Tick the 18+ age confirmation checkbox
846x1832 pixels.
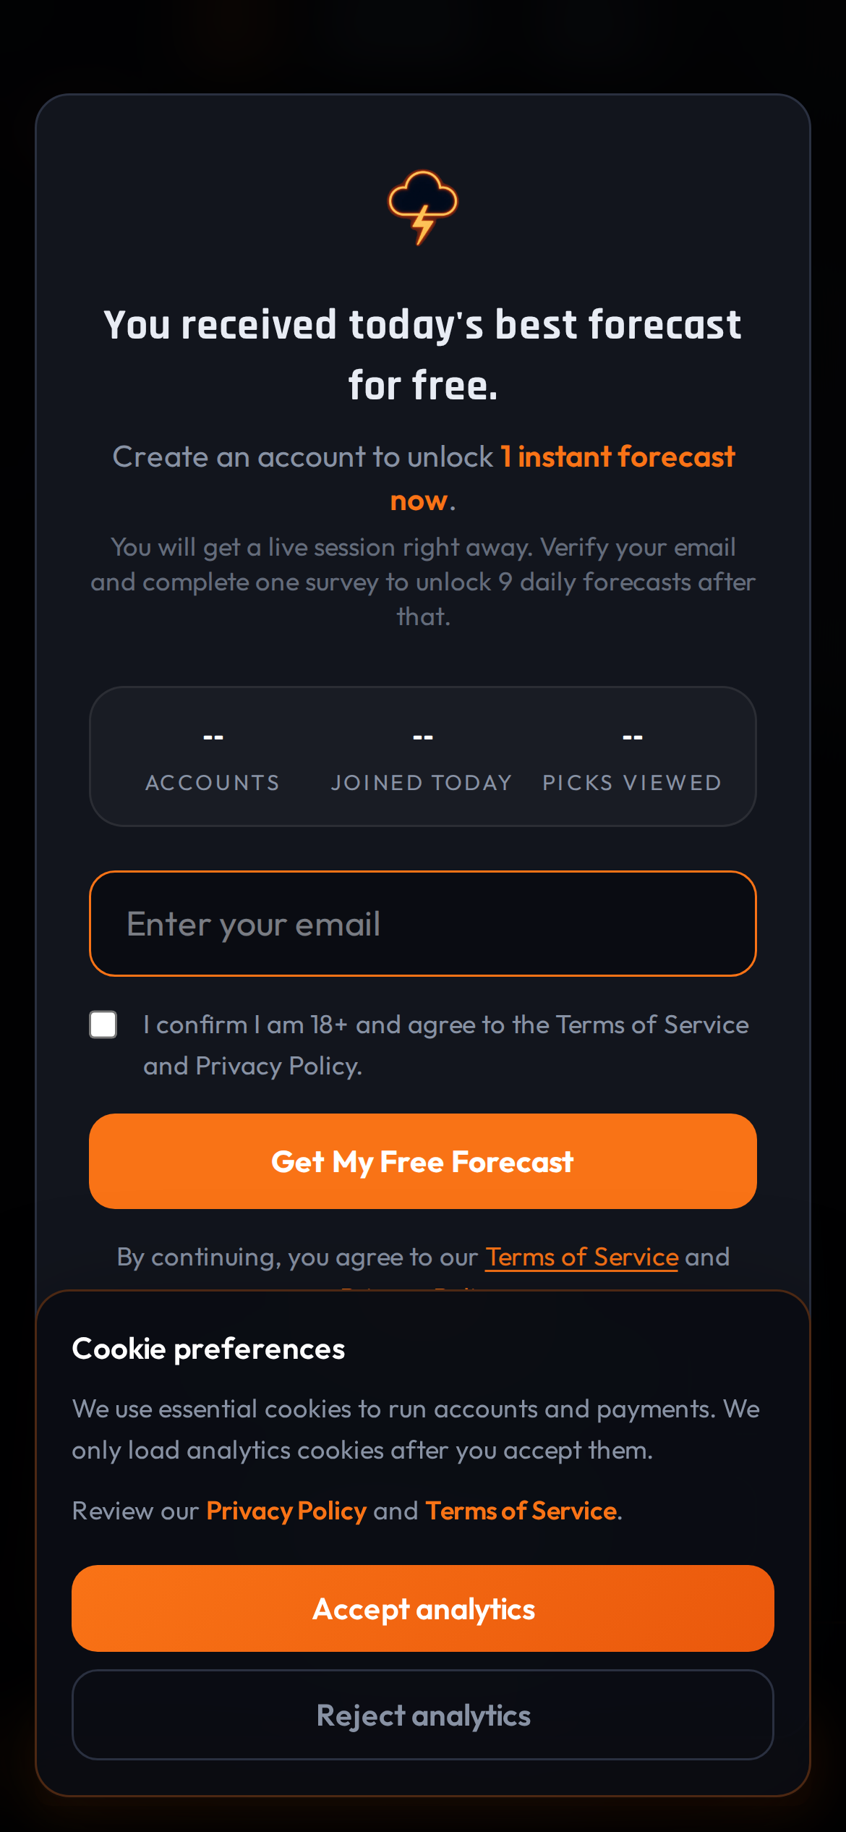[x=103, y=1025]
